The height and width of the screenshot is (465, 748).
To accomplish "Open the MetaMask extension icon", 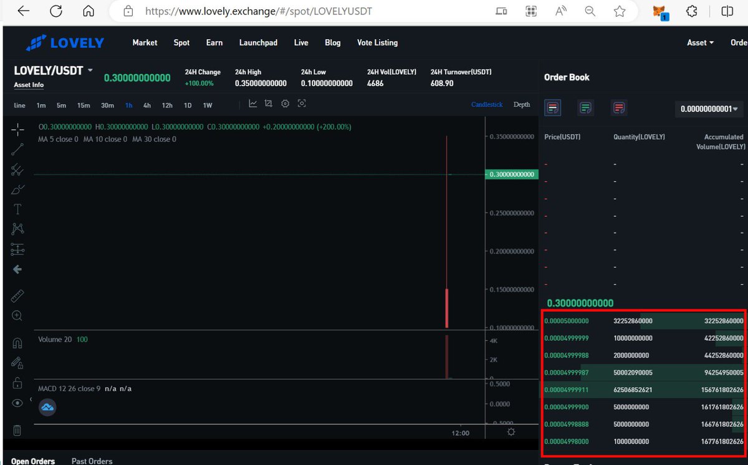I will coord(660,11).
